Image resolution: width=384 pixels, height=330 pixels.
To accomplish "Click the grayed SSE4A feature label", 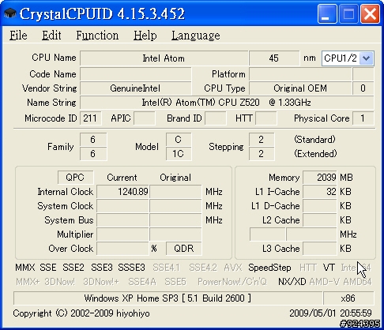I will tap(142, 282).
